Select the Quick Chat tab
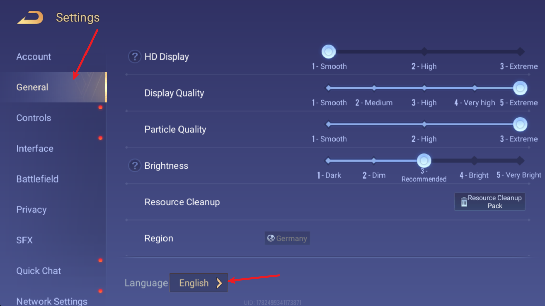Image resolution: width=545 pixels, height=306 pixels. pos(38,271)
